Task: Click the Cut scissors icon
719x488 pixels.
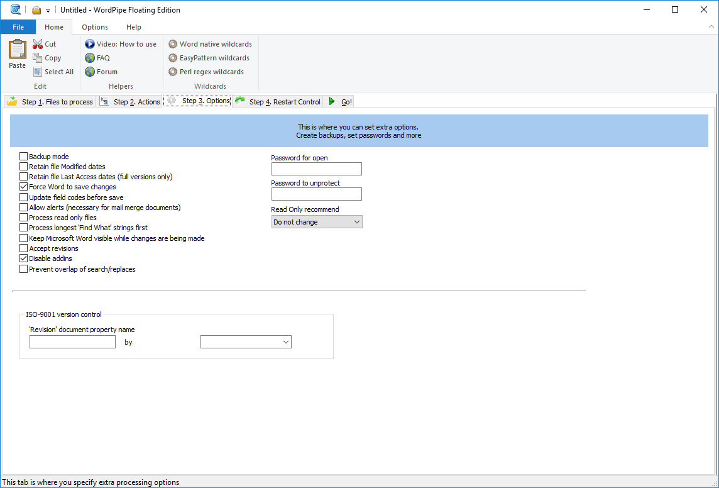Action: (x=38, y=44)
